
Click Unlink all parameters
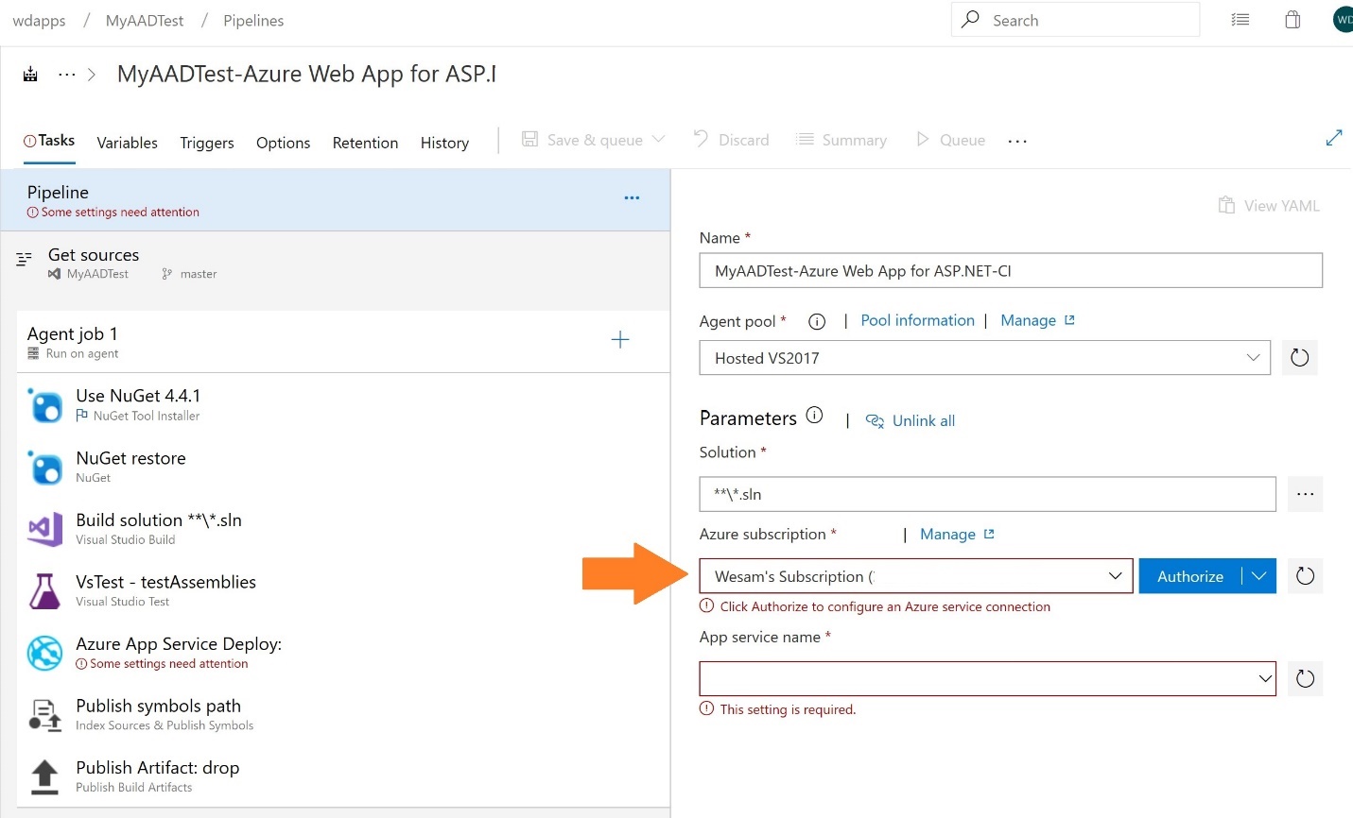tap(911, 420)
